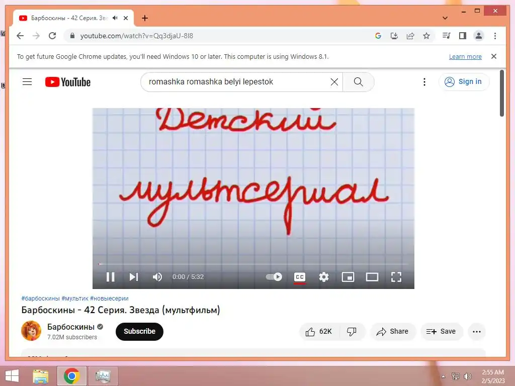Open more actions ellipsis under video
The height and width of the screenshot is (386, 515).
click(477, 332)
